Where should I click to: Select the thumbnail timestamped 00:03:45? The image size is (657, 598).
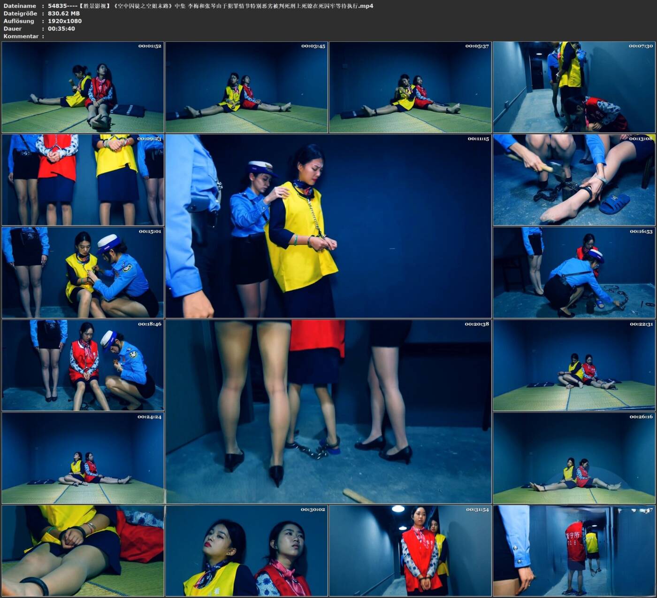click(246, 87)
